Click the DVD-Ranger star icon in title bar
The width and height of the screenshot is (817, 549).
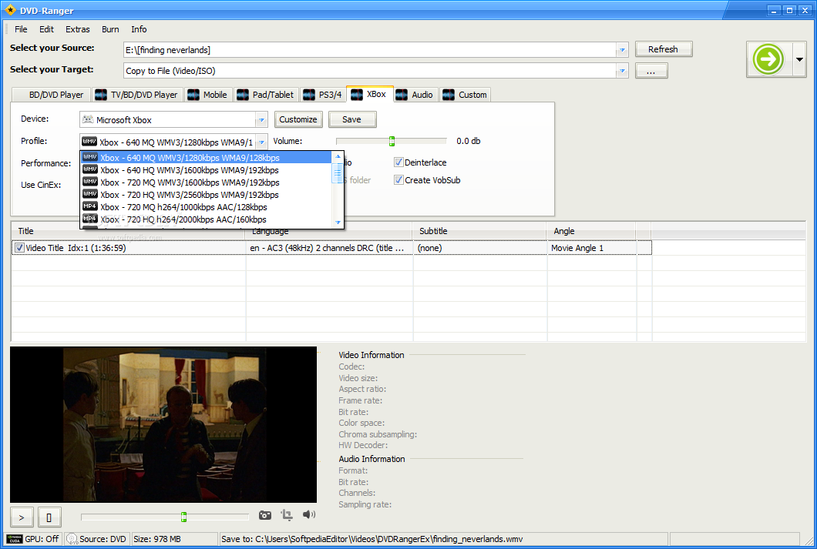[x=10, y=10]
